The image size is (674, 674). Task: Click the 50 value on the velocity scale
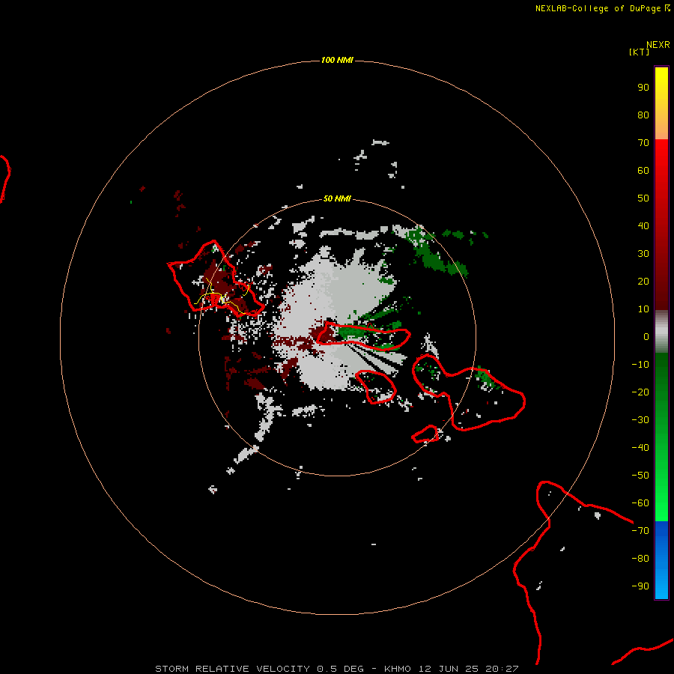pos(643,198)
